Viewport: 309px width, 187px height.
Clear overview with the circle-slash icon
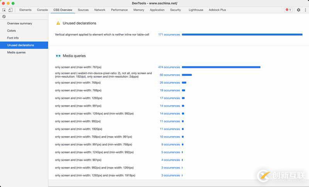point(4,17)
